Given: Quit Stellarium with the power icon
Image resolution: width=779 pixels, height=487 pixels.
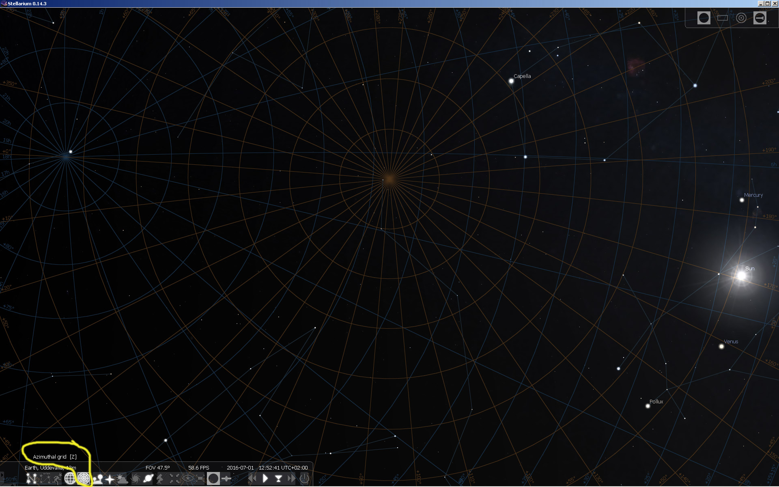Looking at the screenshot, I should [x=304, y=478].
